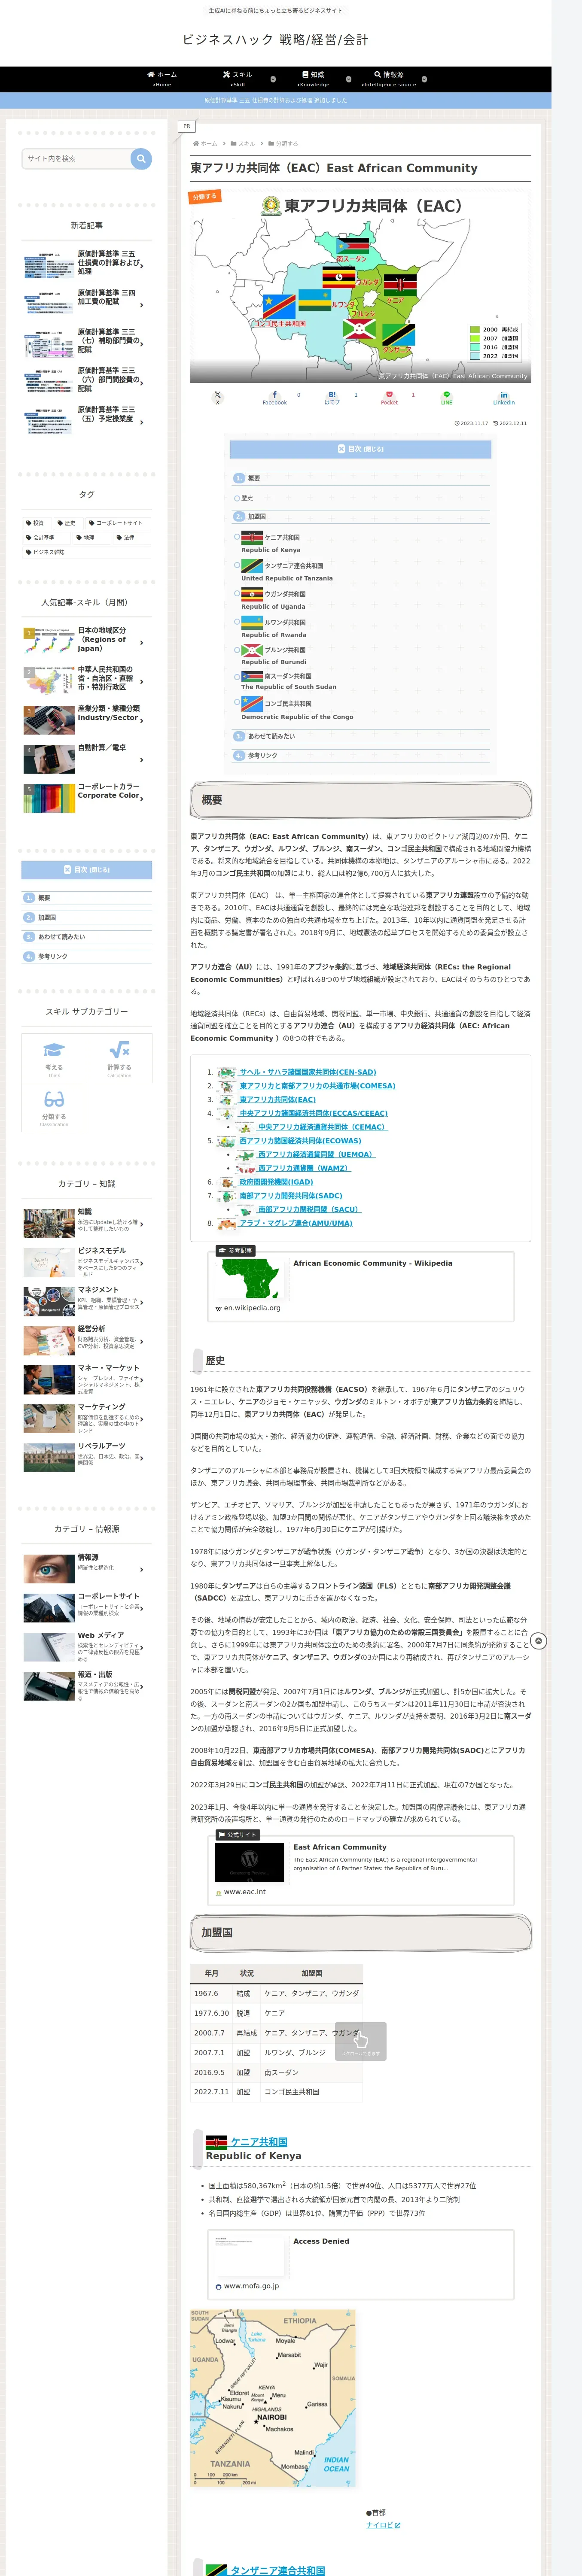Open the 産業分類・業種分類 article thumbnail
This screenshot has height=2576, width=582.
(x=49, y=720)
